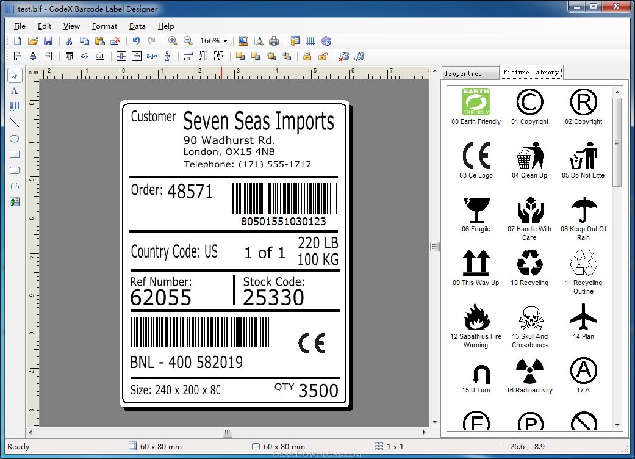
Task: Pick the 03 Ce Logo picture
Action: coord(476,160)
